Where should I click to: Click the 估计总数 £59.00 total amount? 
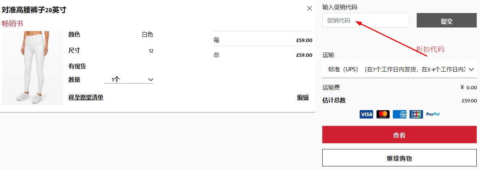pos(469,101)
